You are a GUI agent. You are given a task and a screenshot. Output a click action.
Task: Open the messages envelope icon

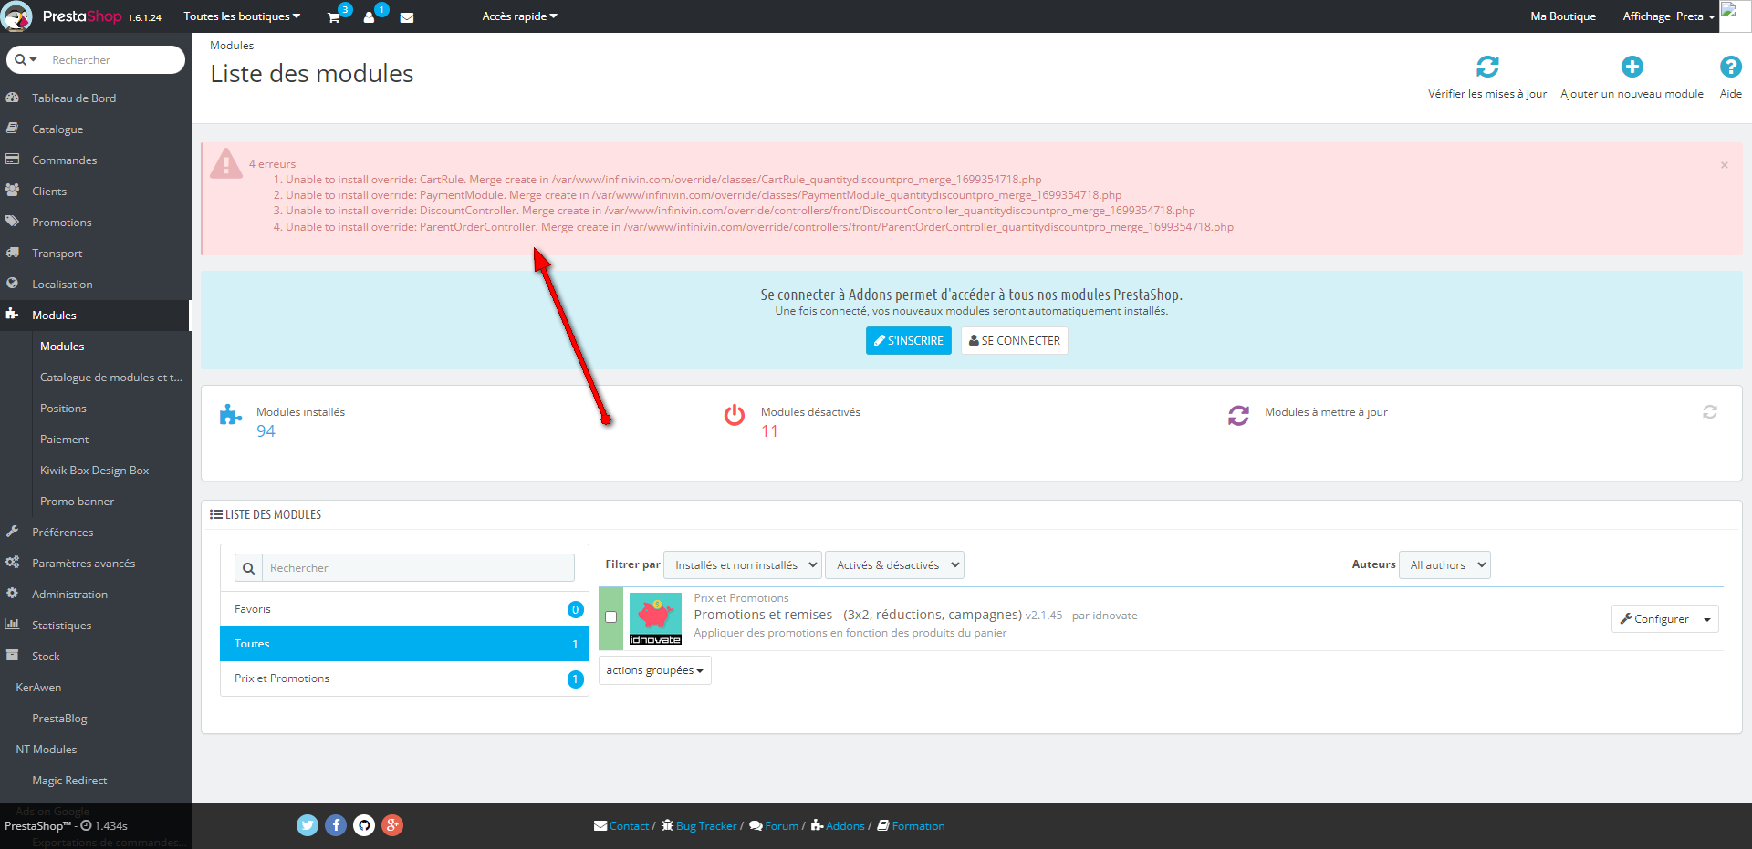(407, 17)
